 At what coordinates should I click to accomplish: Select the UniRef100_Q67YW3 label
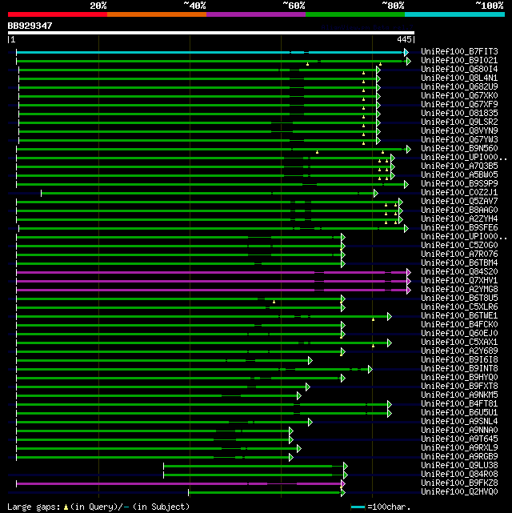(459, 140)
